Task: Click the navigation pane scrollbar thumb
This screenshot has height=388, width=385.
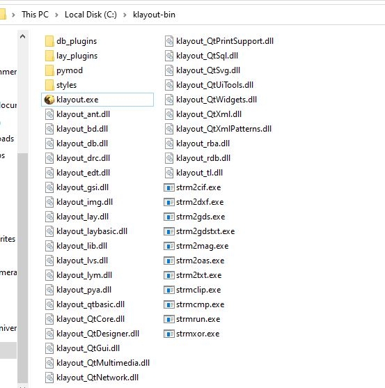Action: point(23,268)
